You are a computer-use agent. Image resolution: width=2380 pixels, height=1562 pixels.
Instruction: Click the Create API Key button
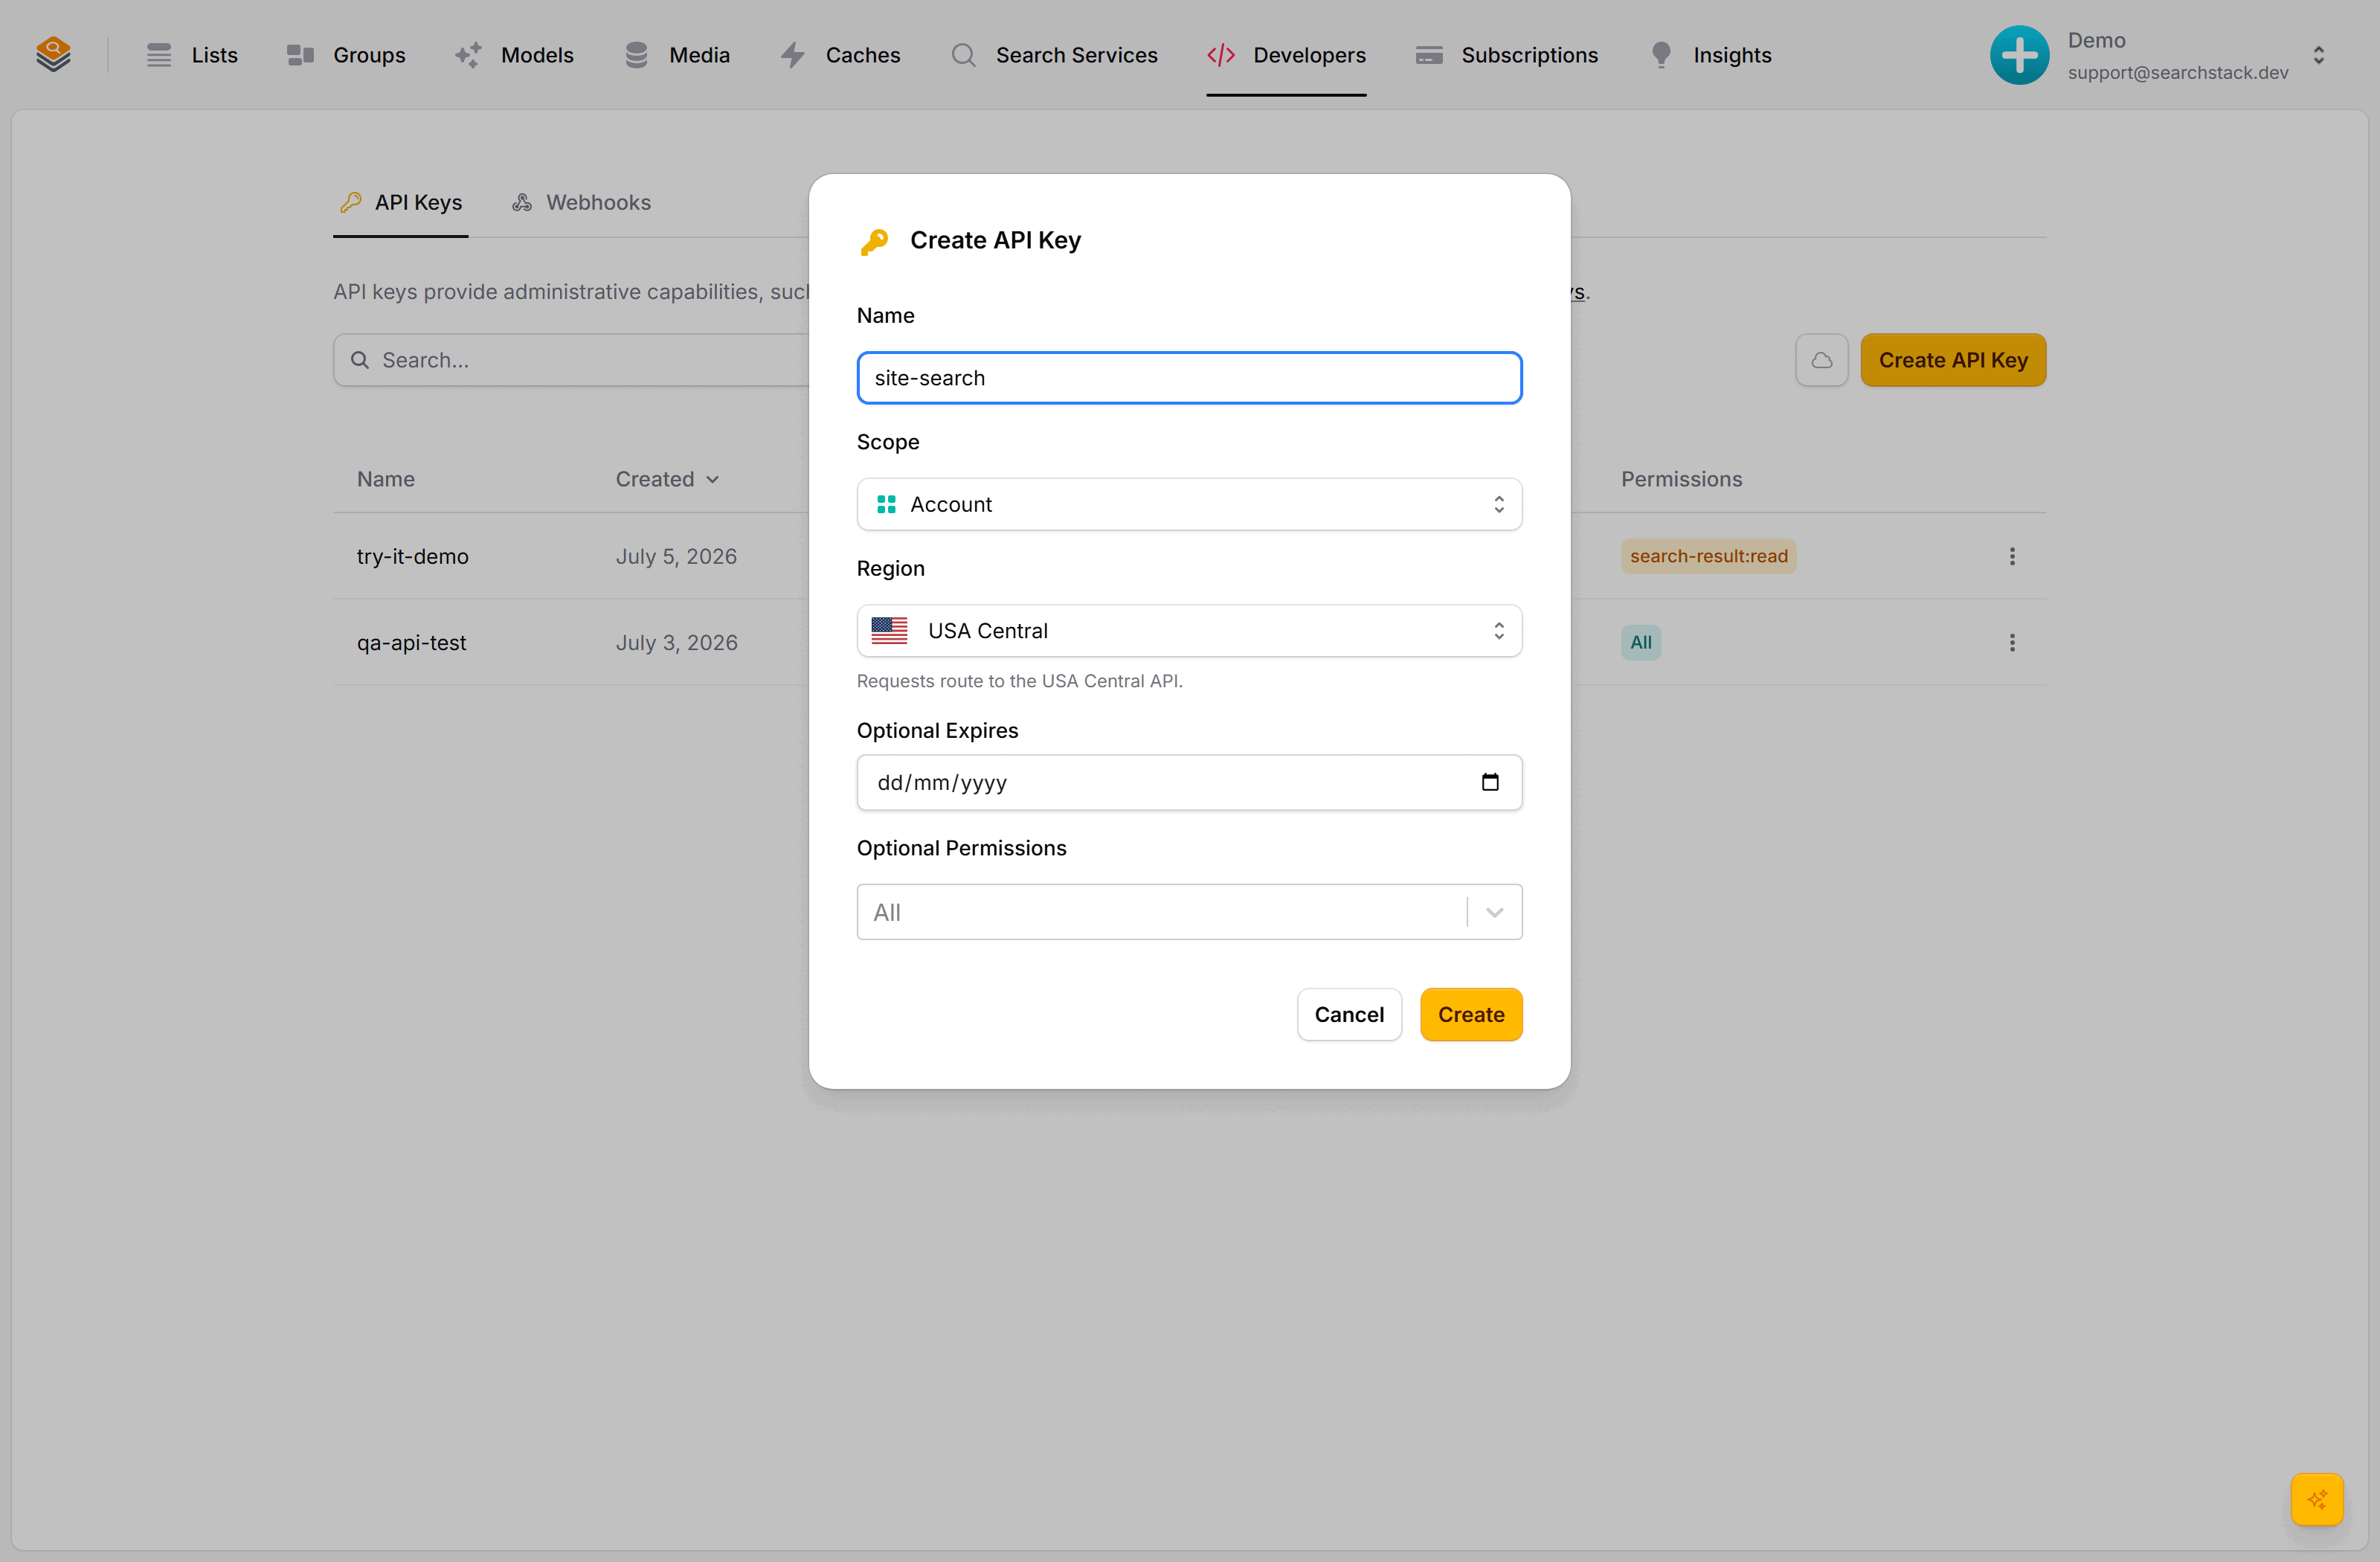1953,360
